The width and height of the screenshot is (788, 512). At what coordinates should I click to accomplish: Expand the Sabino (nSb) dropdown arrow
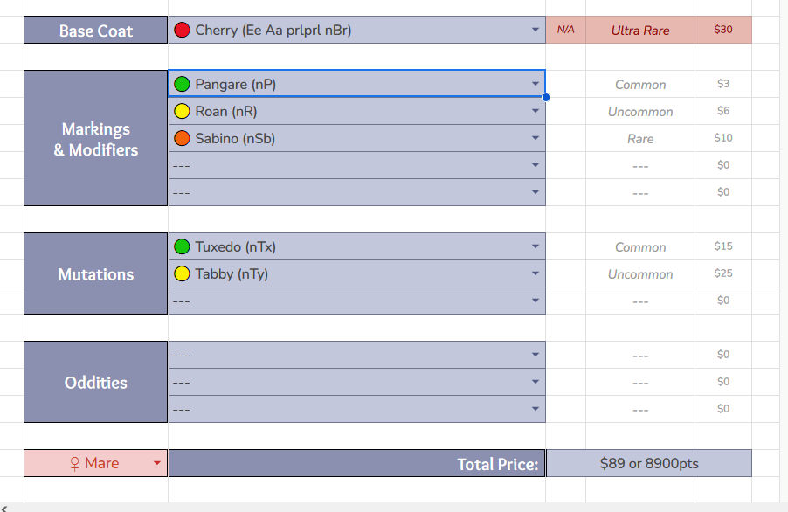coord(536,138)
